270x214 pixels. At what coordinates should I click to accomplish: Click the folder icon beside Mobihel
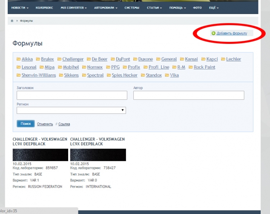point(60,67)
